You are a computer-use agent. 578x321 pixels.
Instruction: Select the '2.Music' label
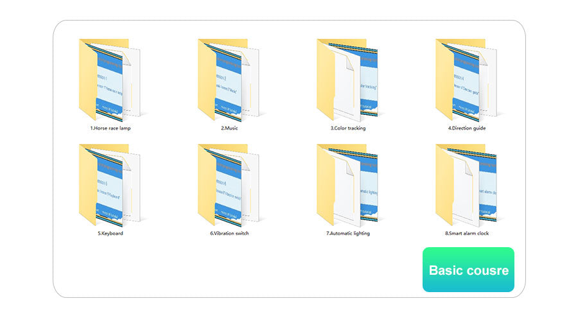point(229,128)
